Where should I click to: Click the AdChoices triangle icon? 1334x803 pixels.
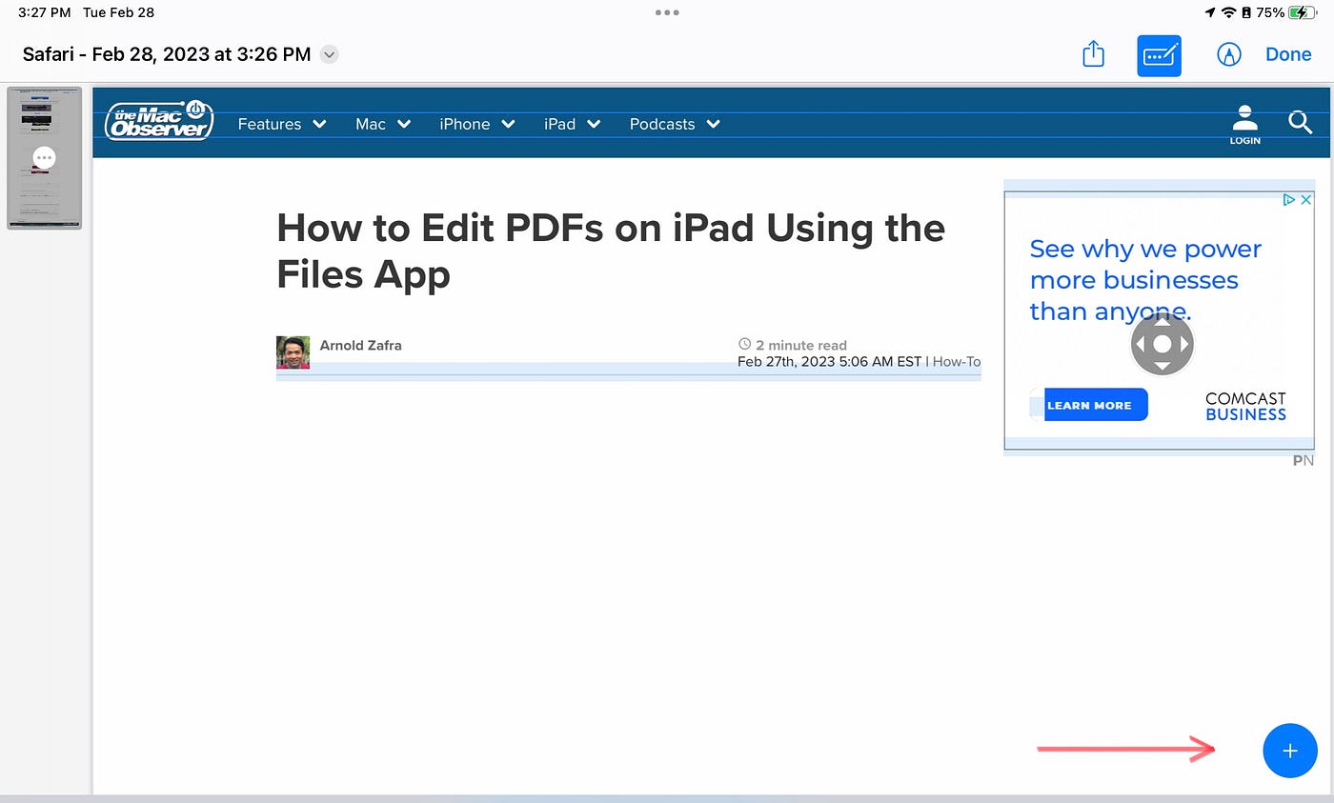(1289, 200)
